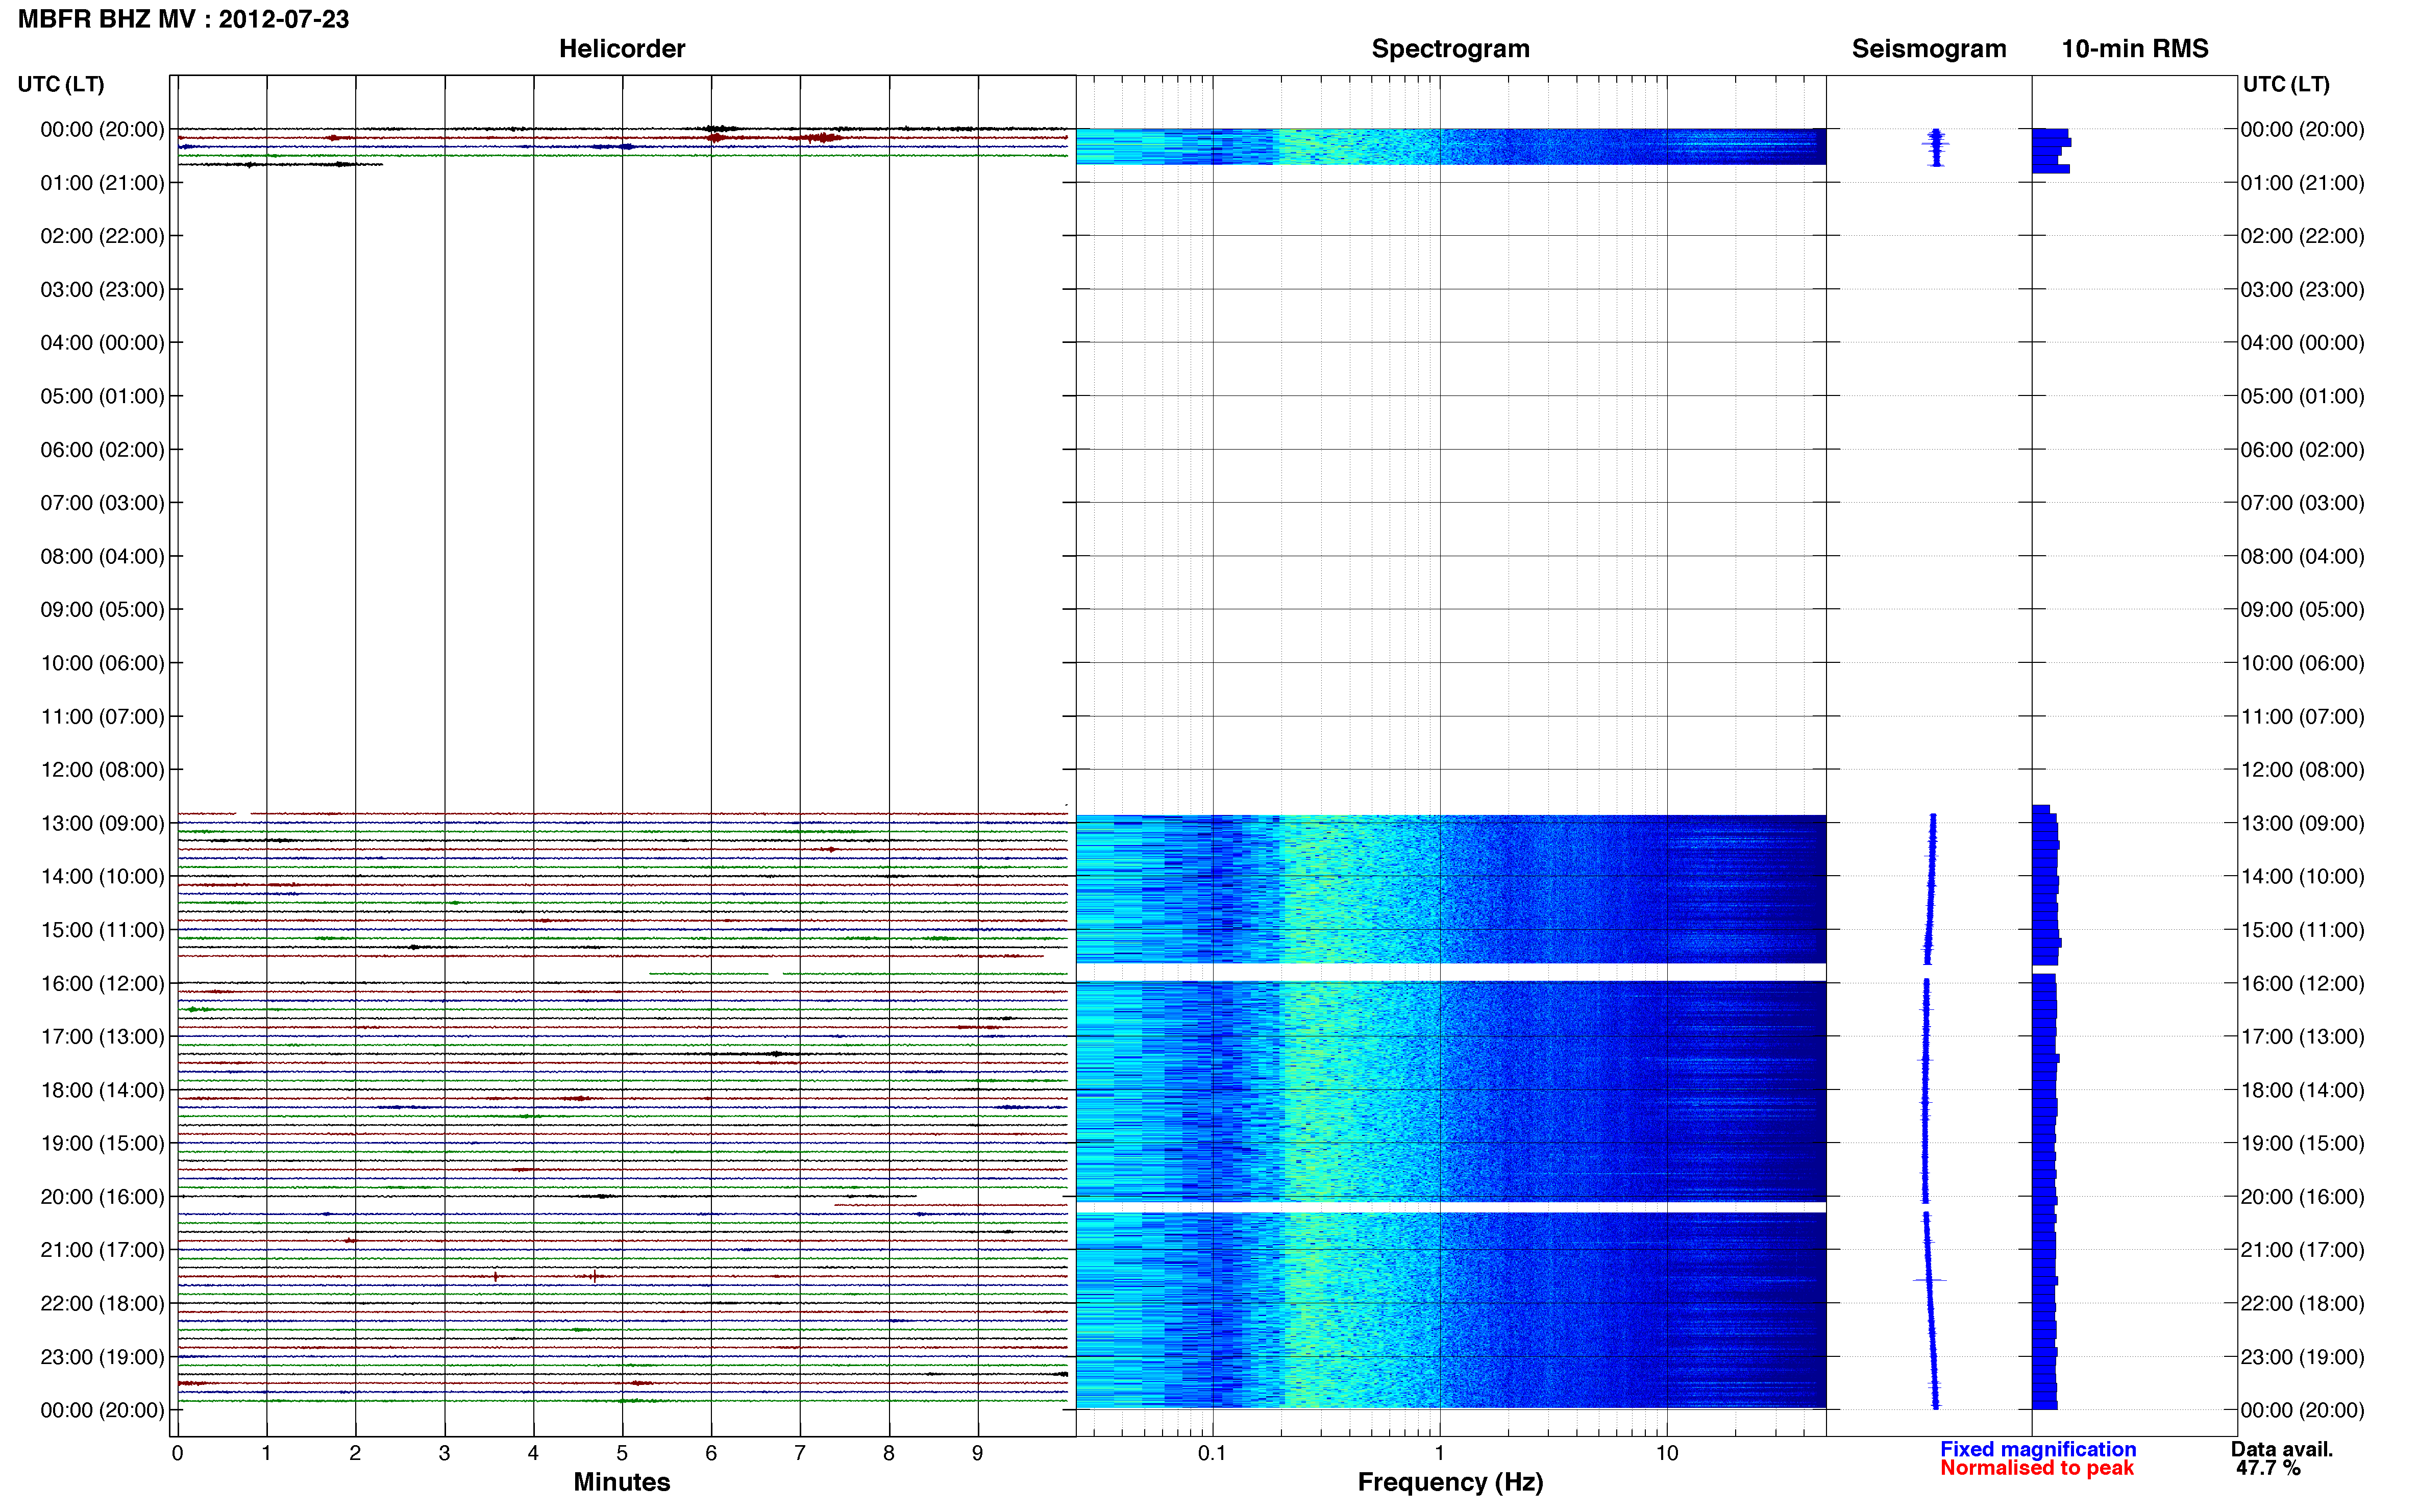Click the left UTC (LT) axis label
Screen dimensions: 2419x1512
coord(61,84)
